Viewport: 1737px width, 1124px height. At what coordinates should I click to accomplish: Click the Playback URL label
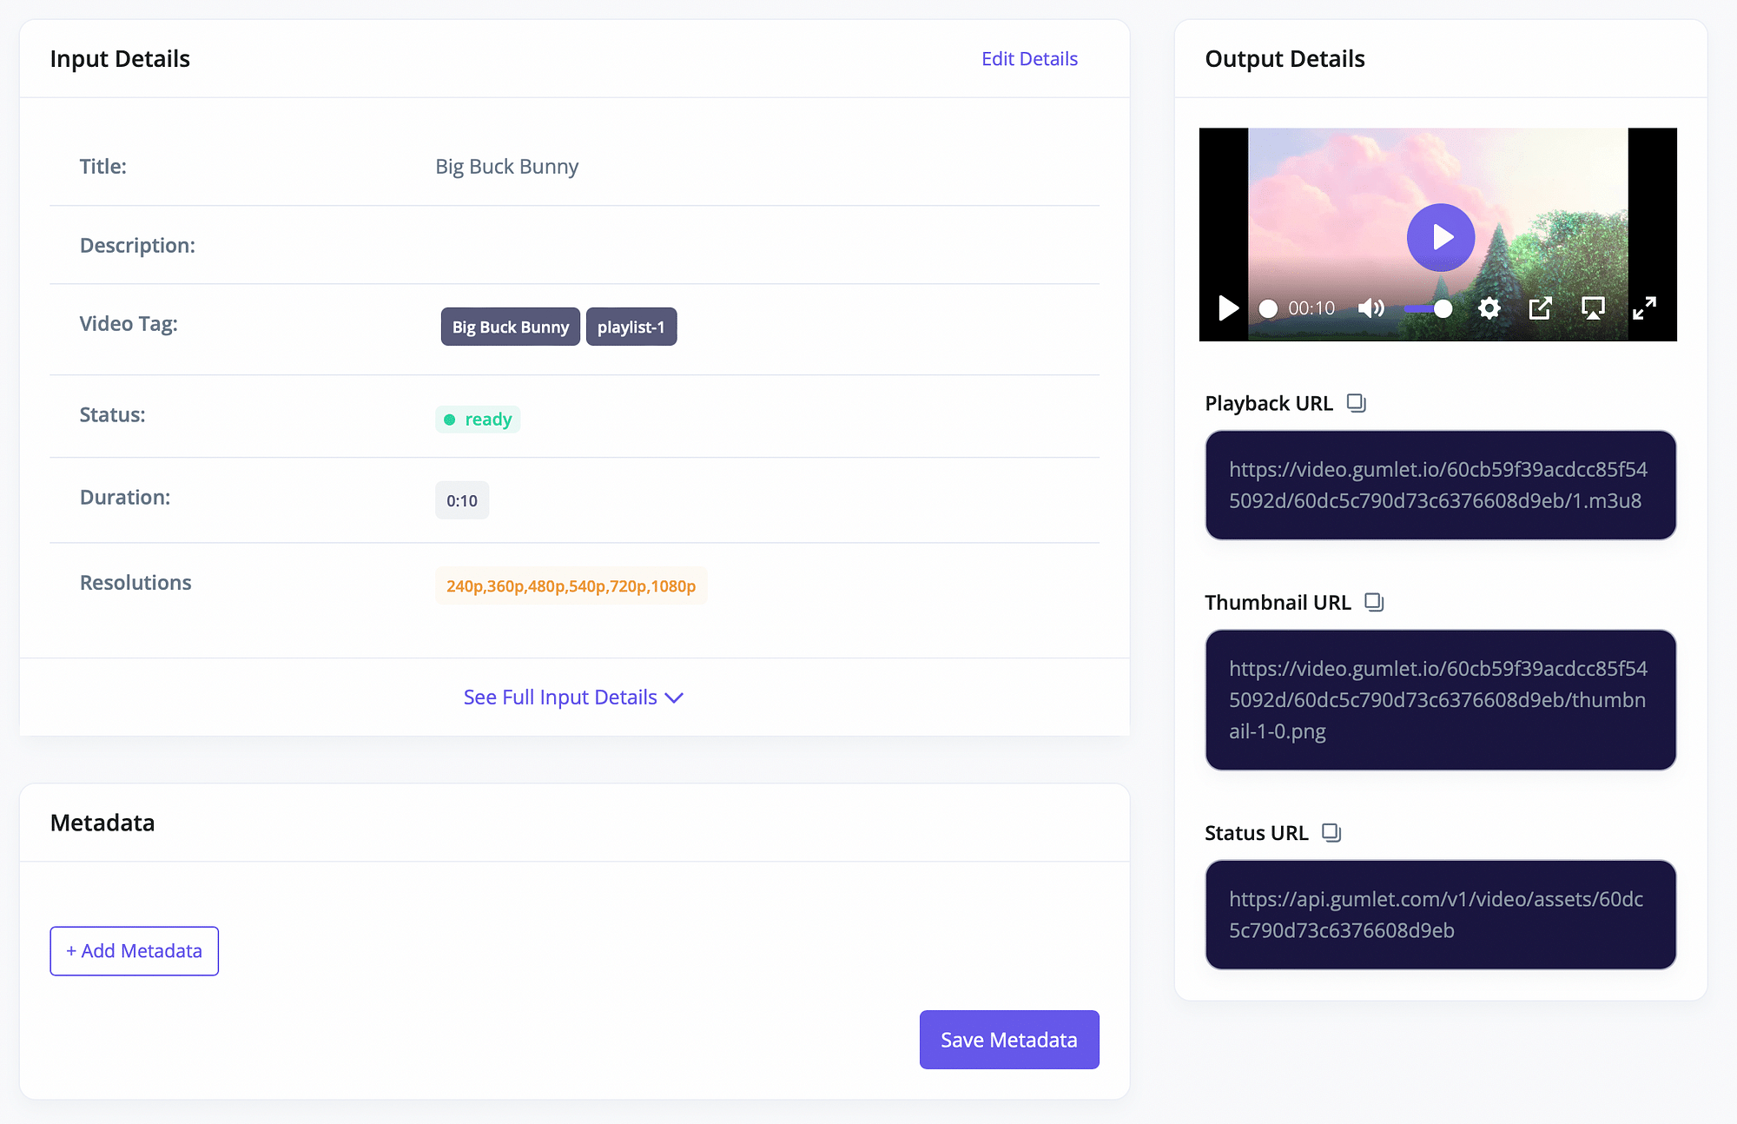(1269, 404)
